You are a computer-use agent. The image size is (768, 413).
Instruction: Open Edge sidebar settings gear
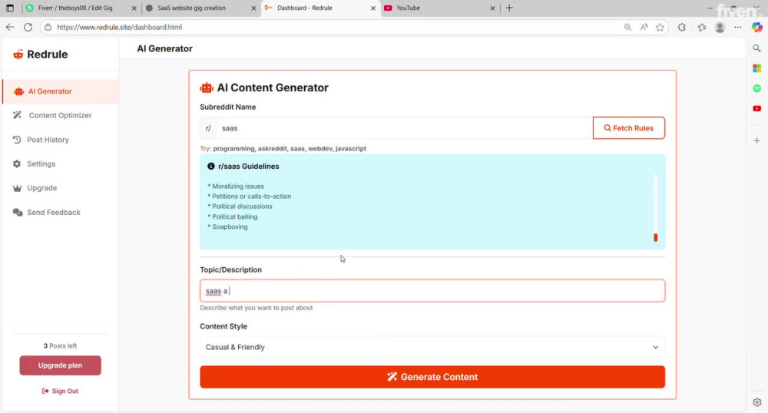tap(756, 402)
